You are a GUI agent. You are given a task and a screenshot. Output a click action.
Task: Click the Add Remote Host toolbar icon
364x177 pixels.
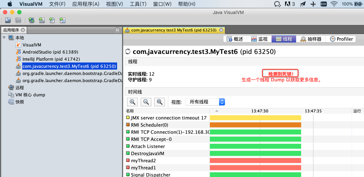point(31,20)
